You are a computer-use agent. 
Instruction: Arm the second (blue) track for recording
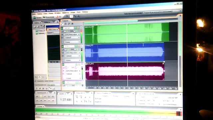click(x=82, y=46)
